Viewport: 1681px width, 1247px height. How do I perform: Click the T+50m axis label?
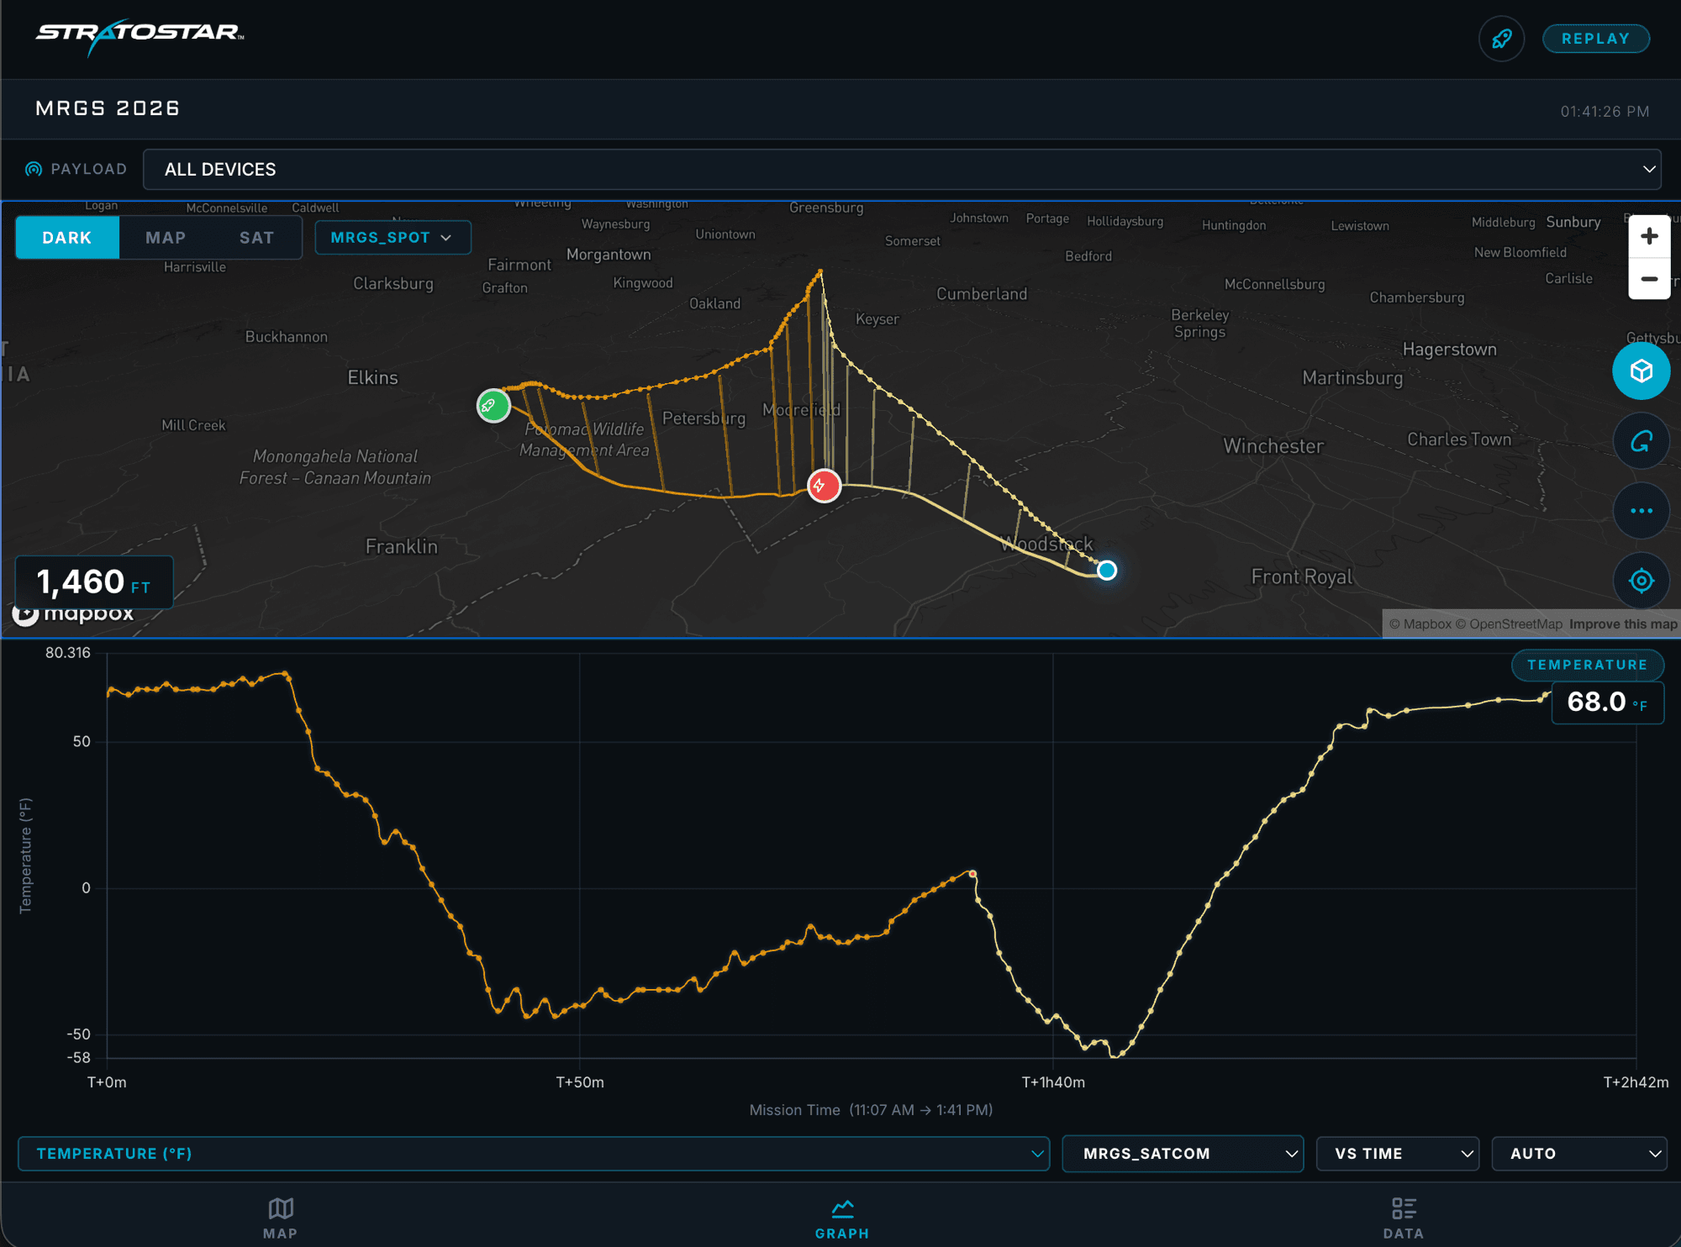[580, 1082]
